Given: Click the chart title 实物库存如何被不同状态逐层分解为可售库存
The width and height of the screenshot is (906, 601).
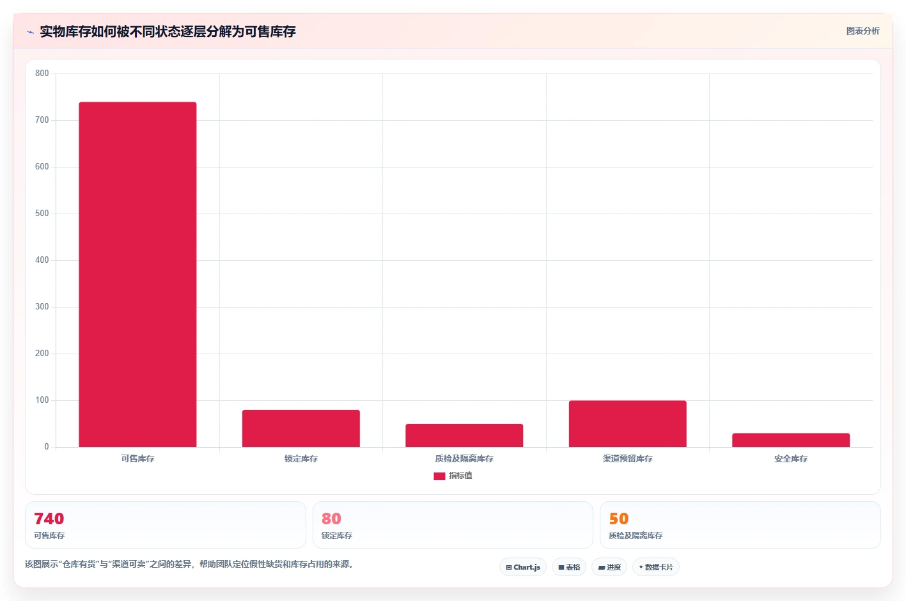Looking at the screenshot, I should click(168, 31).
